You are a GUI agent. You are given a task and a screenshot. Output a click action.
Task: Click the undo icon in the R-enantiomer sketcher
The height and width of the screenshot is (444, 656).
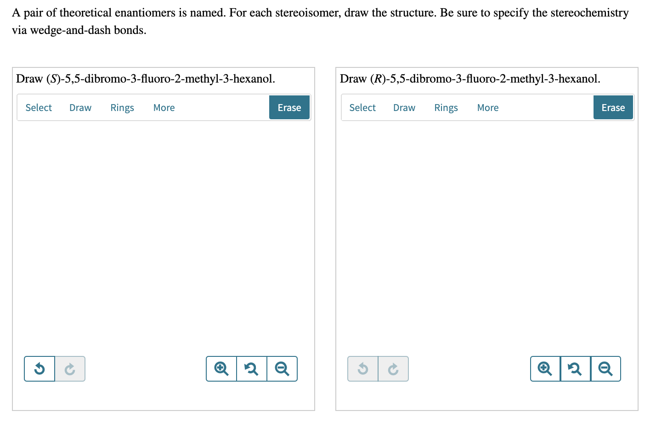point(362,369)
